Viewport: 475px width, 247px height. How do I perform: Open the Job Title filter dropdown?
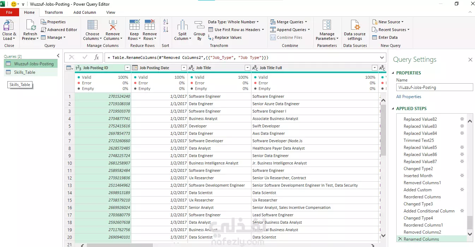247,68
